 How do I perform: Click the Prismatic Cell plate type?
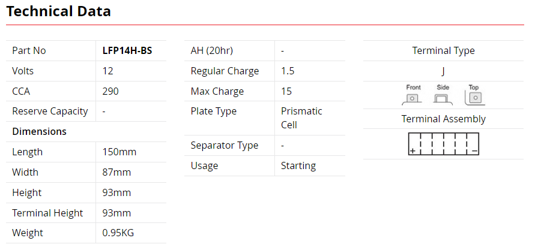(301, 118)
